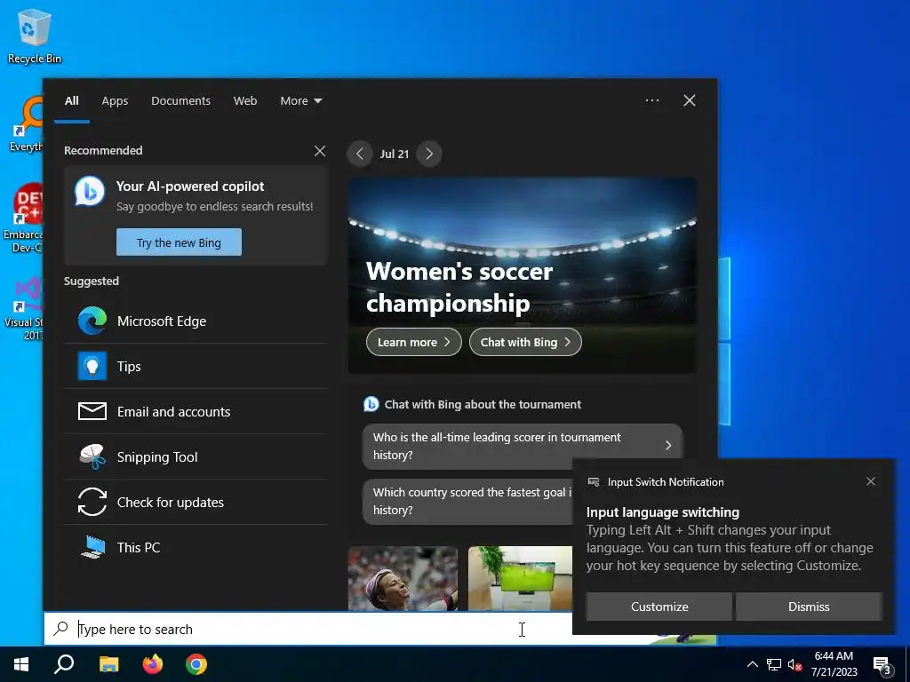This screenshot has height=682, width=910.
Task: Open File Explorer from the taskbar
Action: (x=108, y=664)
